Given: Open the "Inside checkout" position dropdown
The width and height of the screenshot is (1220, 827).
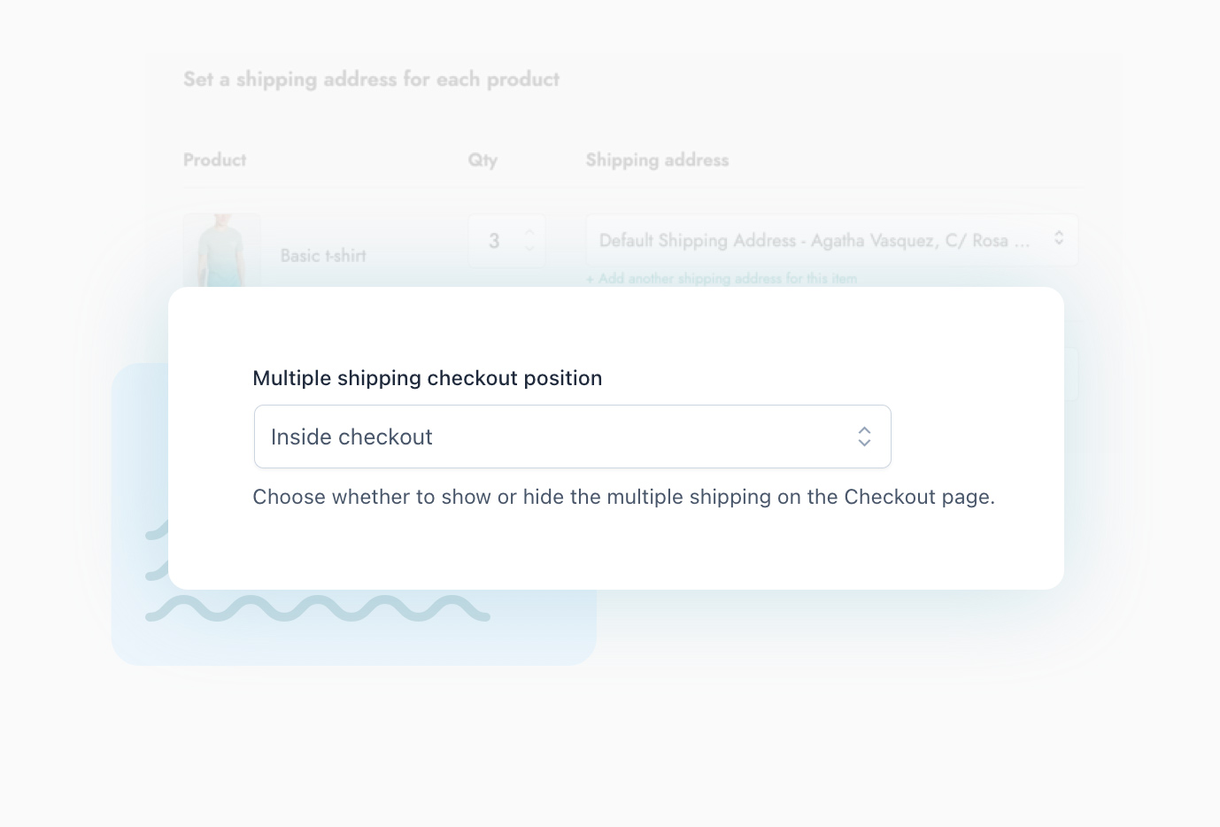Looking at the screenshot, I should (572, 437).
